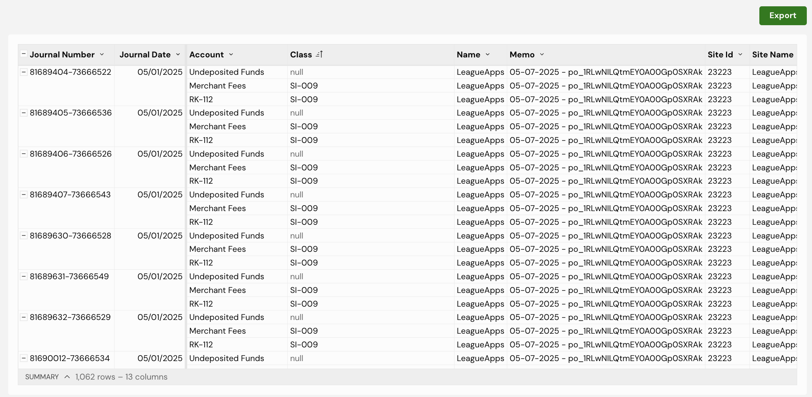Image resolution: width=812 pixels, height=397 pixels.
Task: Select journal number cell 81689407-73666543
Action: 70,194
